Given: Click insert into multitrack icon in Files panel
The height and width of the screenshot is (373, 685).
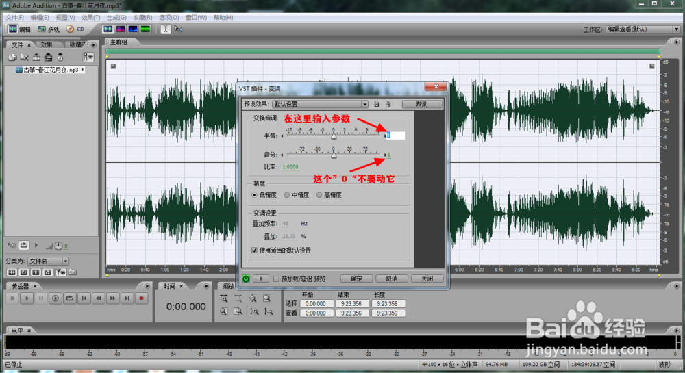Looking at the screenshot, I should point(48,57).
